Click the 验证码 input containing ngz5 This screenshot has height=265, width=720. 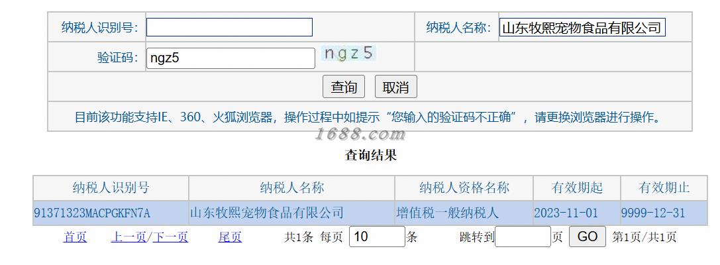click(x=231, y=58)
